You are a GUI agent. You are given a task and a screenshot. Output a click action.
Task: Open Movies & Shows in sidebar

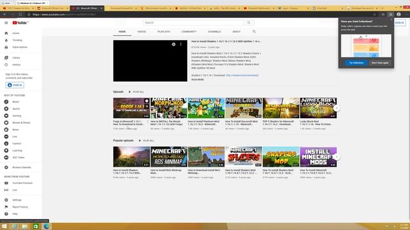[x=21, y=123]
